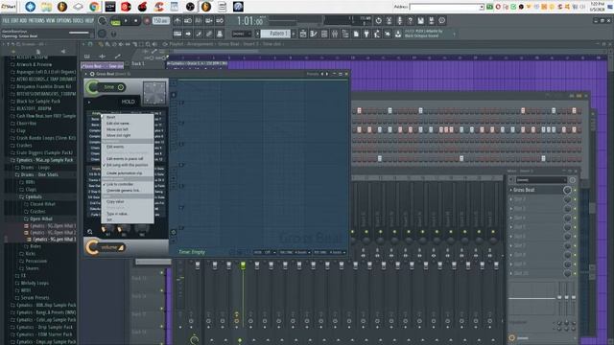The width and height of the screenshot is (614, 345).
Task: Click the red record button
Action: tap(147, 21)
